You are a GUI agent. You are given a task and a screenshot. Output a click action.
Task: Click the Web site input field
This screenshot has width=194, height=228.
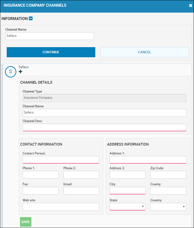pyautogui.click(x=61, y=207)
